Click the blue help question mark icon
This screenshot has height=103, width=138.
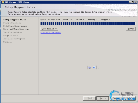[94, 67]
